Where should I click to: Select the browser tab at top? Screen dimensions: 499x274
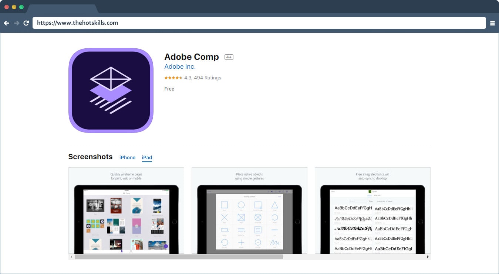tap(62, 9)
